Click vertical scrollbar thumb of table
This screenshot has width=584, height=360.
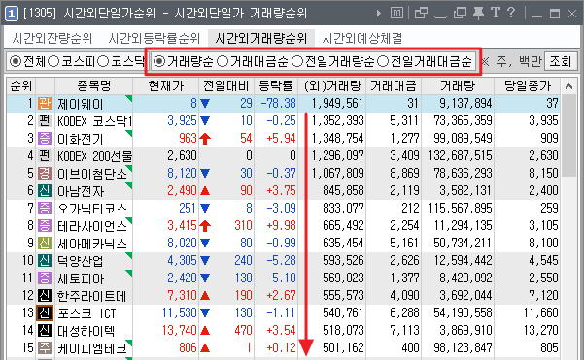pyautogui.click(x=568, y=136)
